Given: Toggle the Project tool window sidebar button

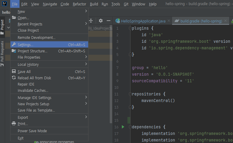Looking at the screenshot, I should pyautogui.click(x=2, y=27).
